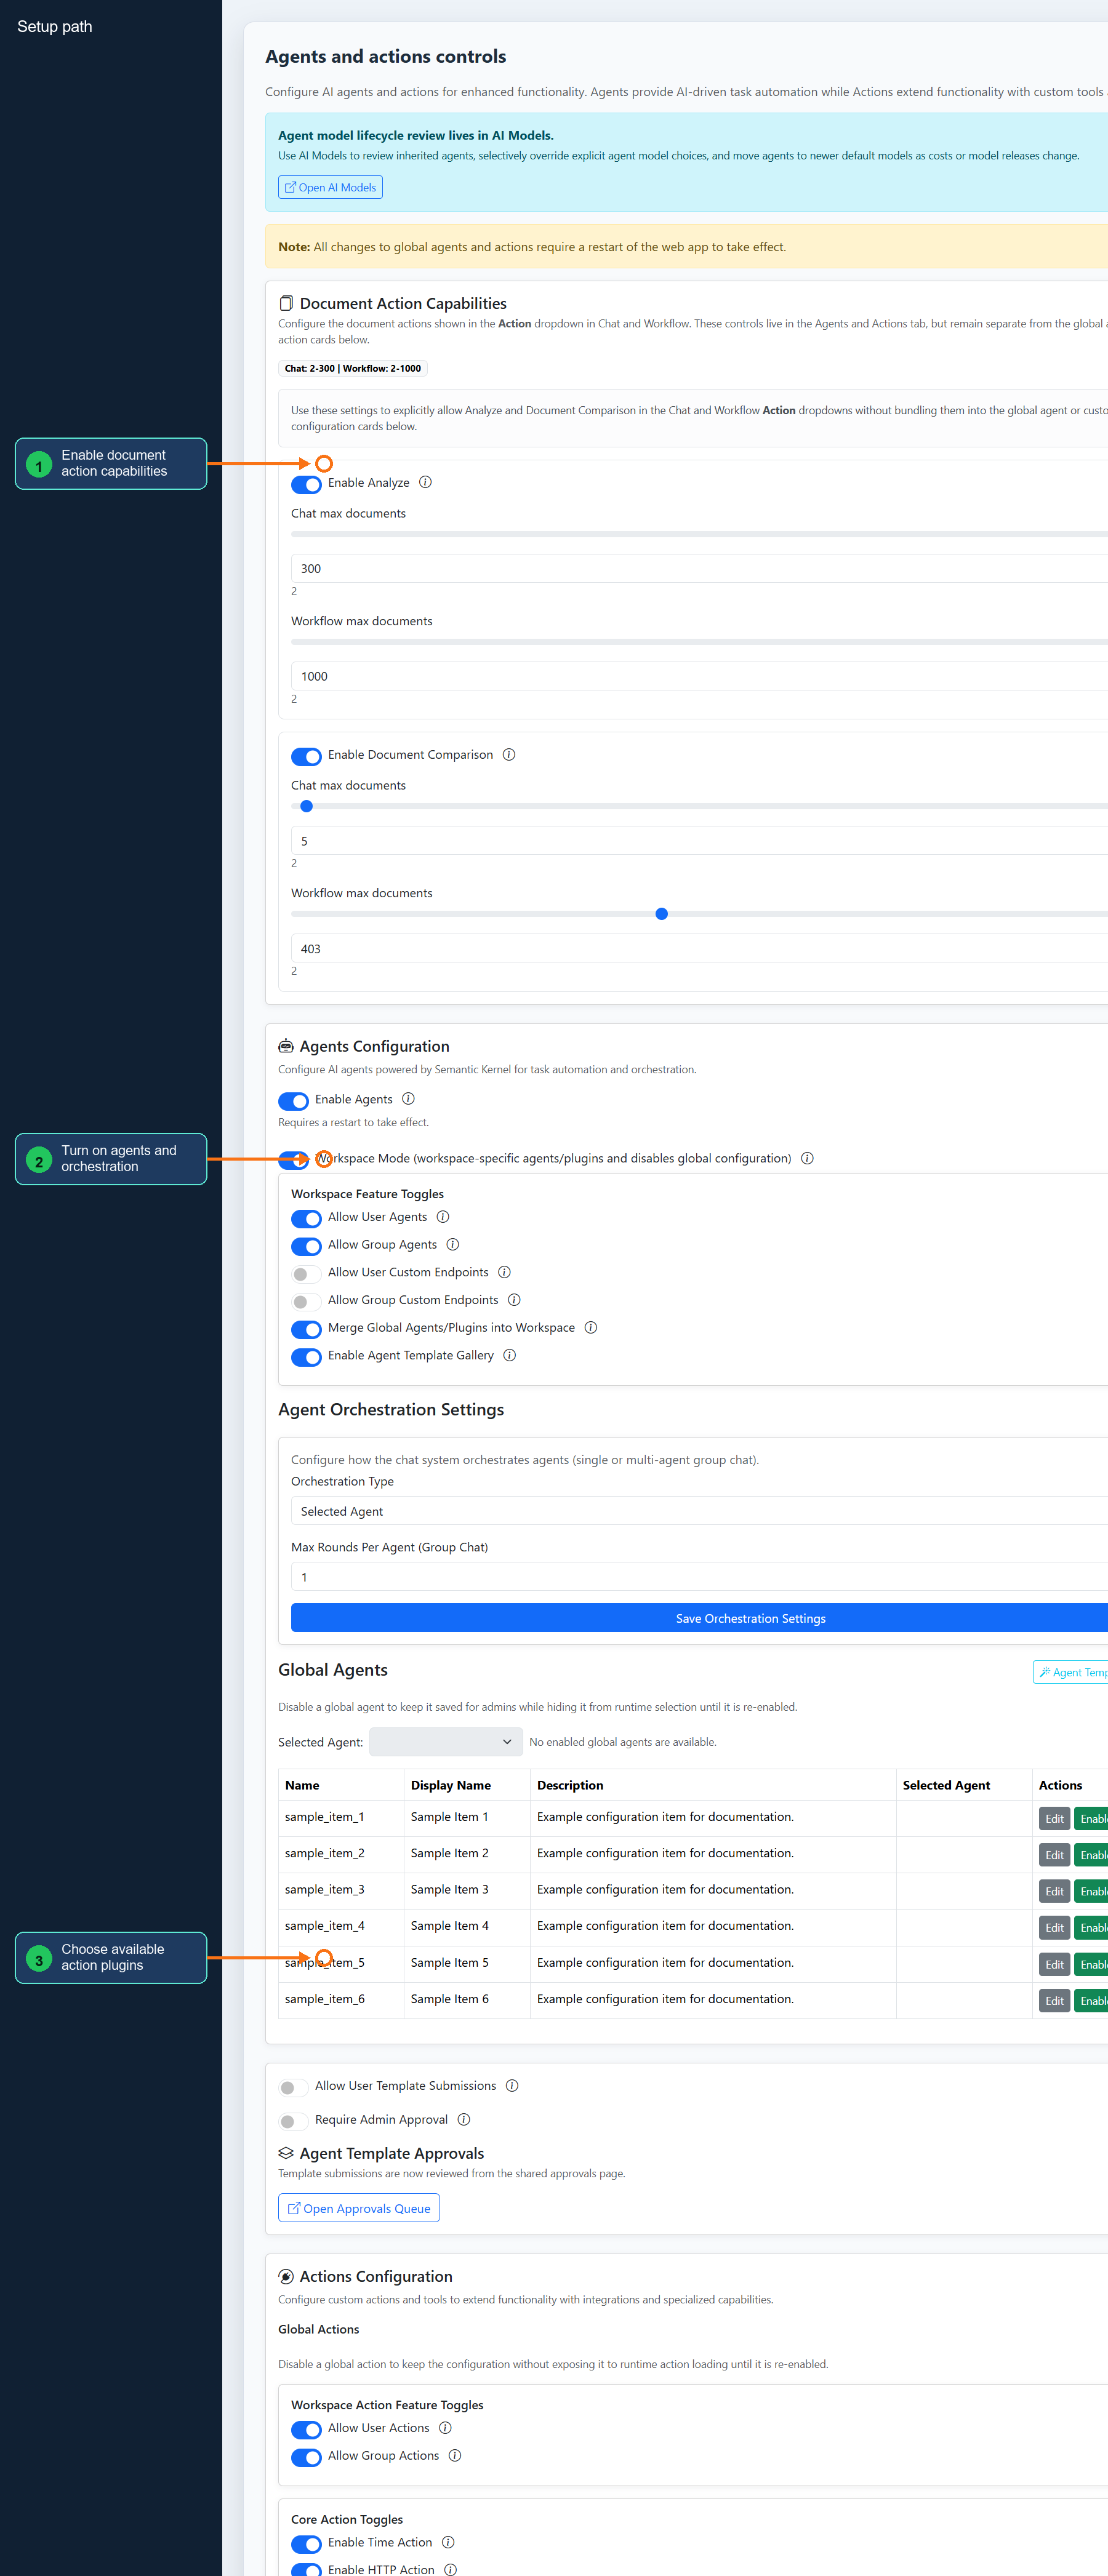Click the workflow max documents field showing 403

[699, 948]
